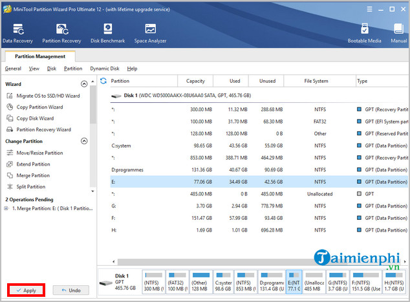Image resolution: width=410 pixels, height=302 pixels.
Task: Open the View menu
Action: pos(34,69)
